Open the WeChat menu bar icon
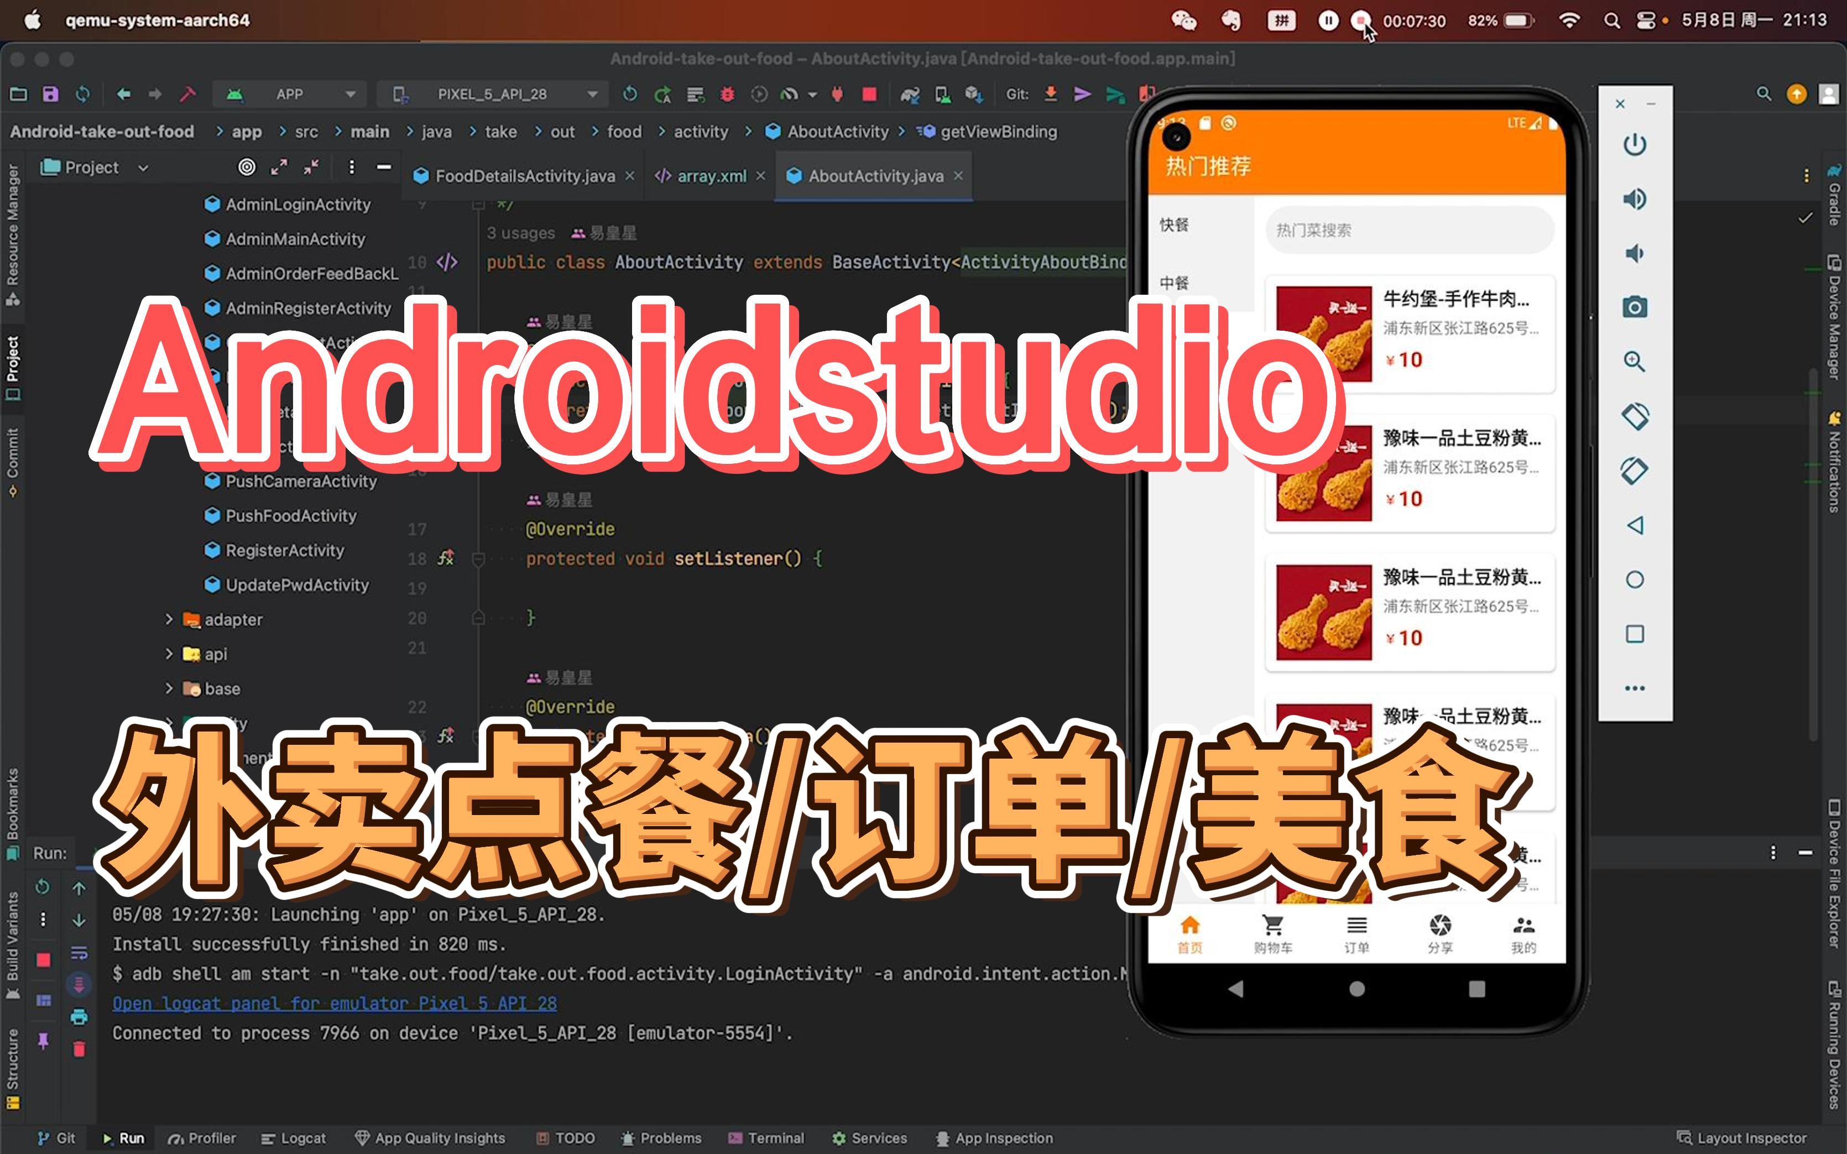 click(1184, 20)
